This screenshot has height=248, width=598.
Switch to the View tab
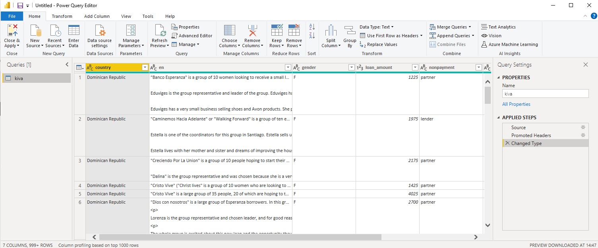(126, 16)
